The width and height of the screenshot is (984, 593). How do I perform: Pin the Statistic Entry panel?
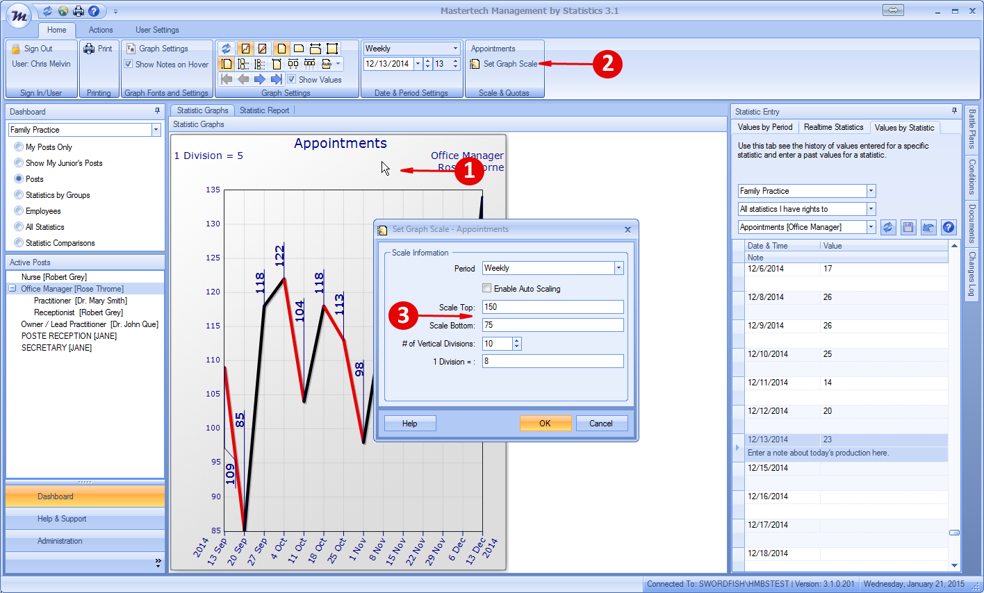pyautogui.click(x=954, y=111)
